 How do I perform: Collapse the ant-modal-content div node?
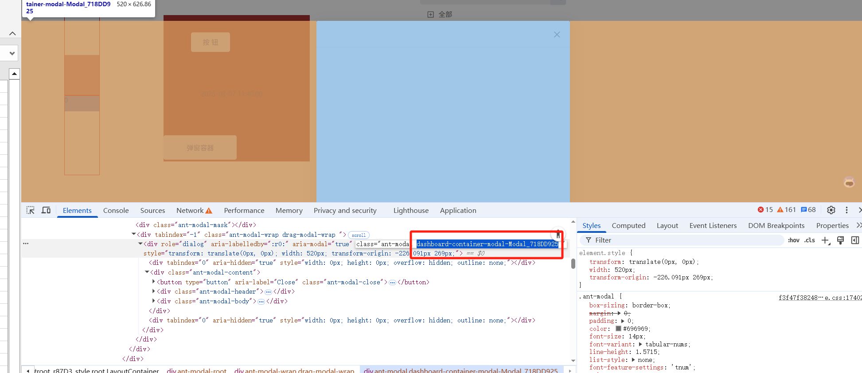point(147,272)
